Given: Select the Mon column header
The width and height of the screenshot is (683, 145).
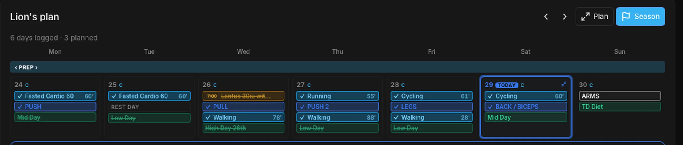Looking at the screenshot, I should 55,51.
